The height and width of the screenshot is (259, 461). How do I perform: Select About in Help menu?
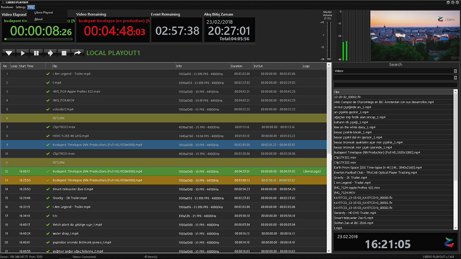coord(38,19)
